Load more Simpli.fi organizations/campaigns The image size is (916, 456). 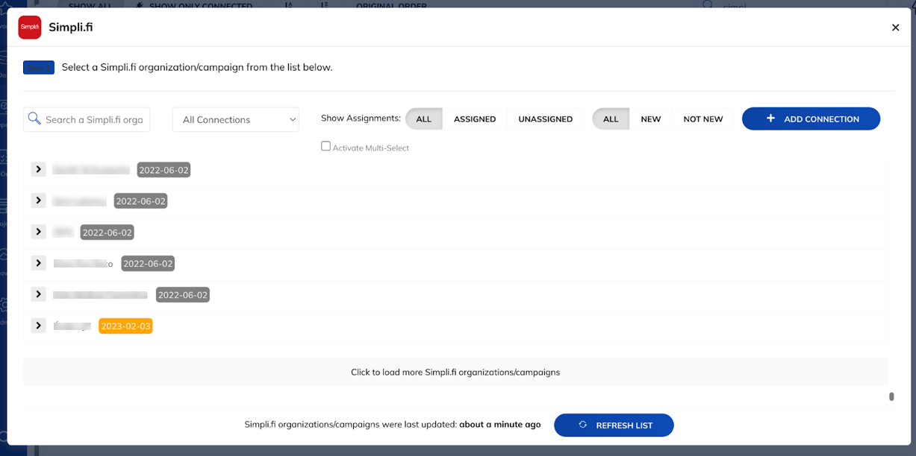point(455,372)
